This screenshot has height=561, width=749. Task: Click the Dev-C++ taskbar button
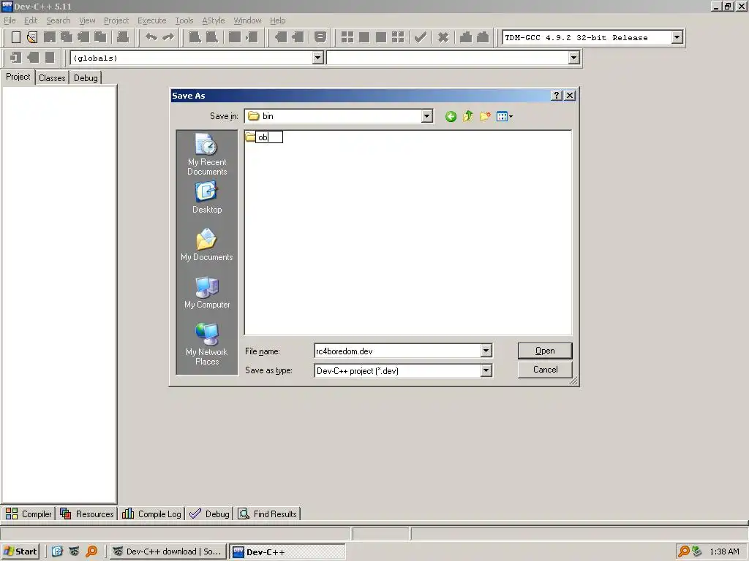point(287,552)
